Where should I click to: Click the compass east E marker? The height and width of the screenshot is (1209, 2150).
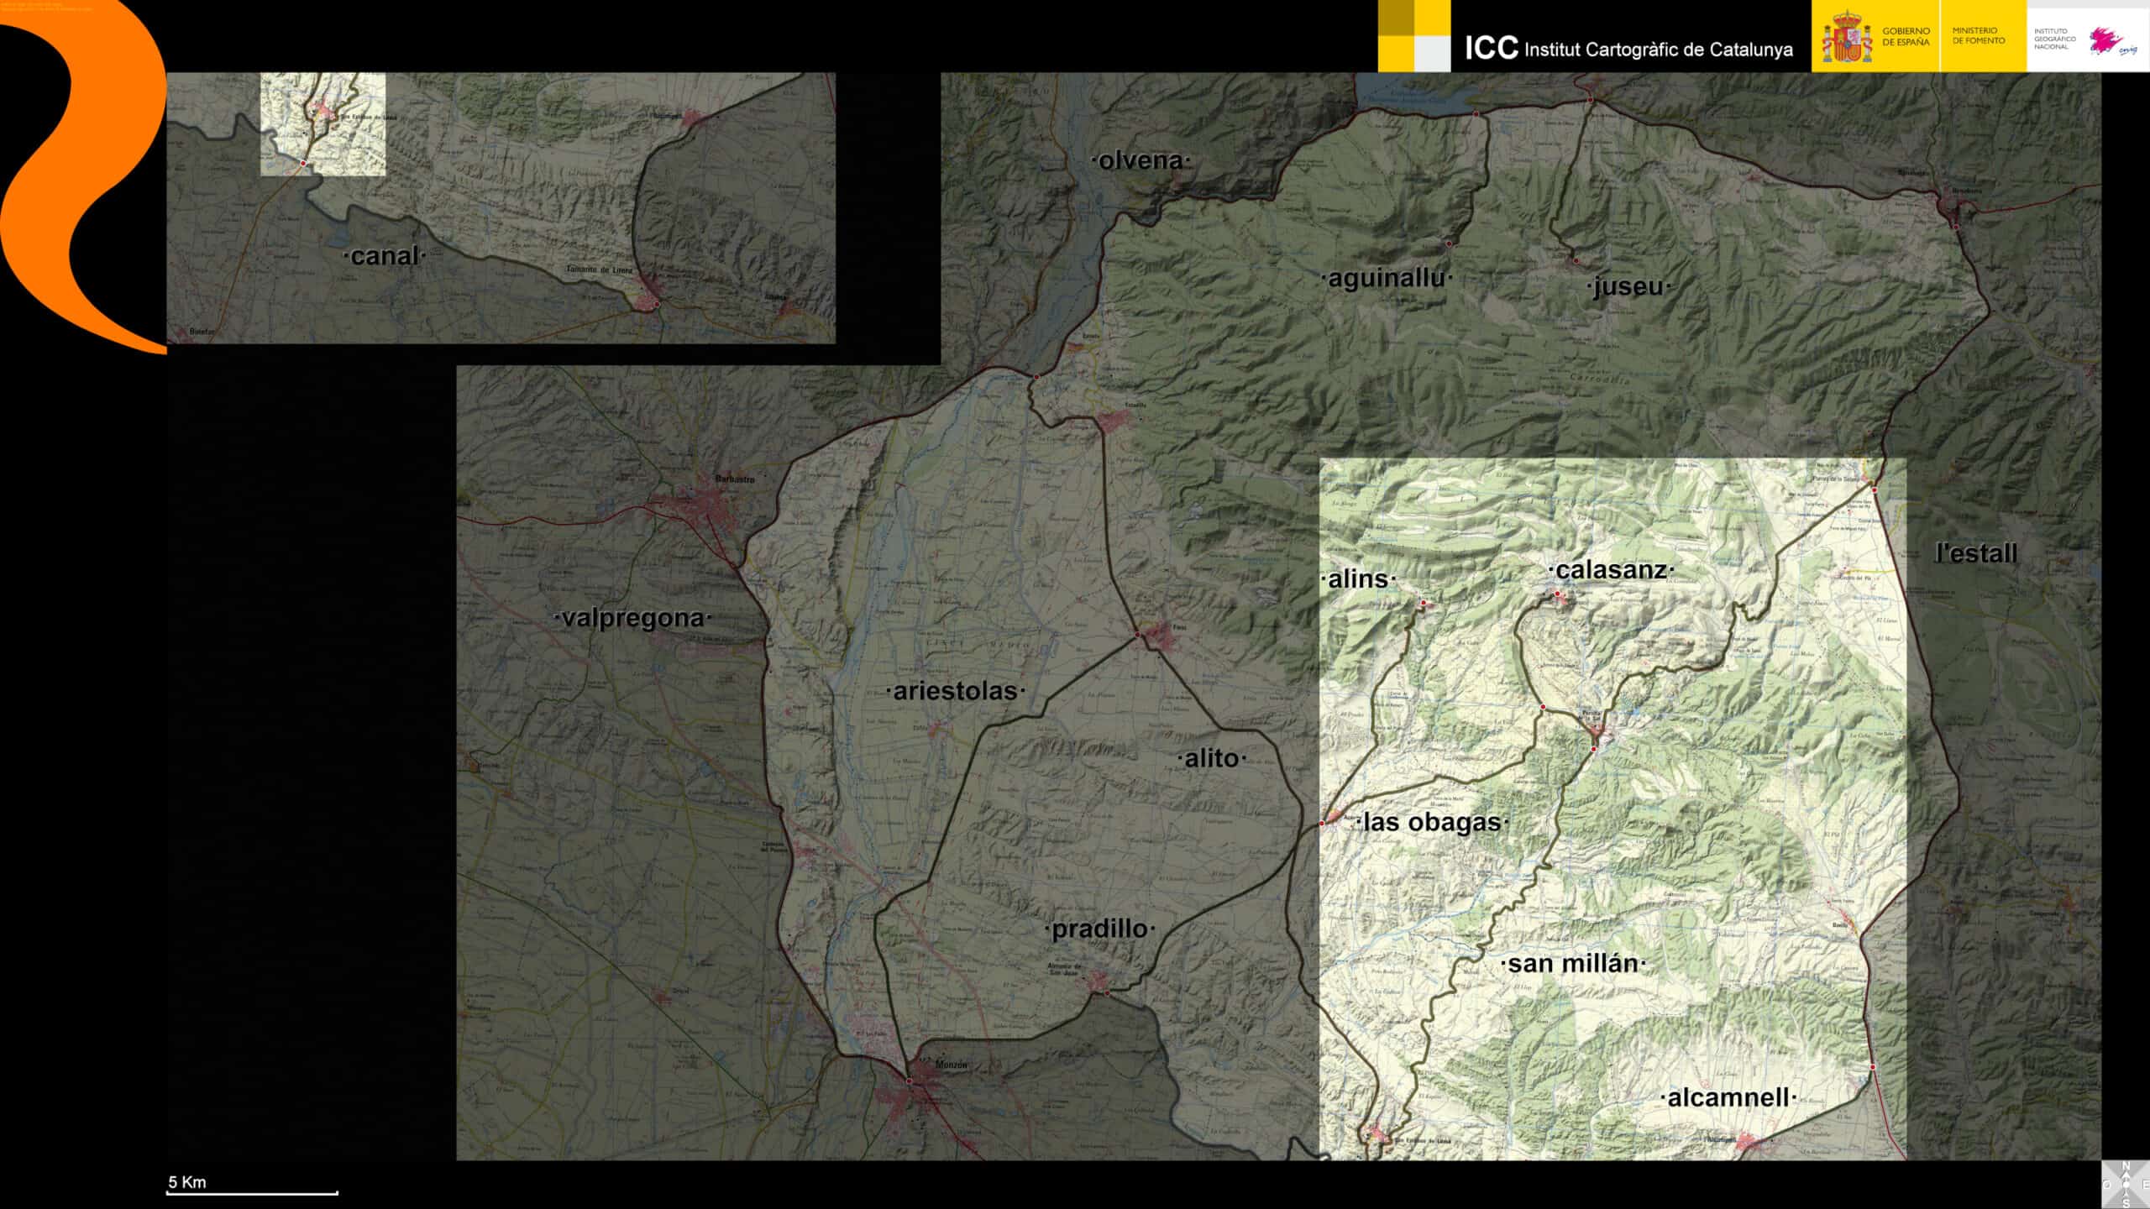[x=2146, y=1185]
